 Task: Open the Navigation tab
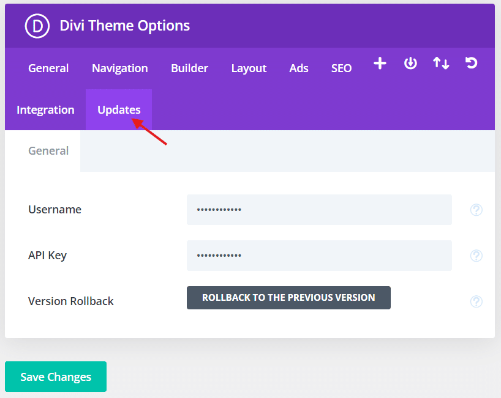119,68
